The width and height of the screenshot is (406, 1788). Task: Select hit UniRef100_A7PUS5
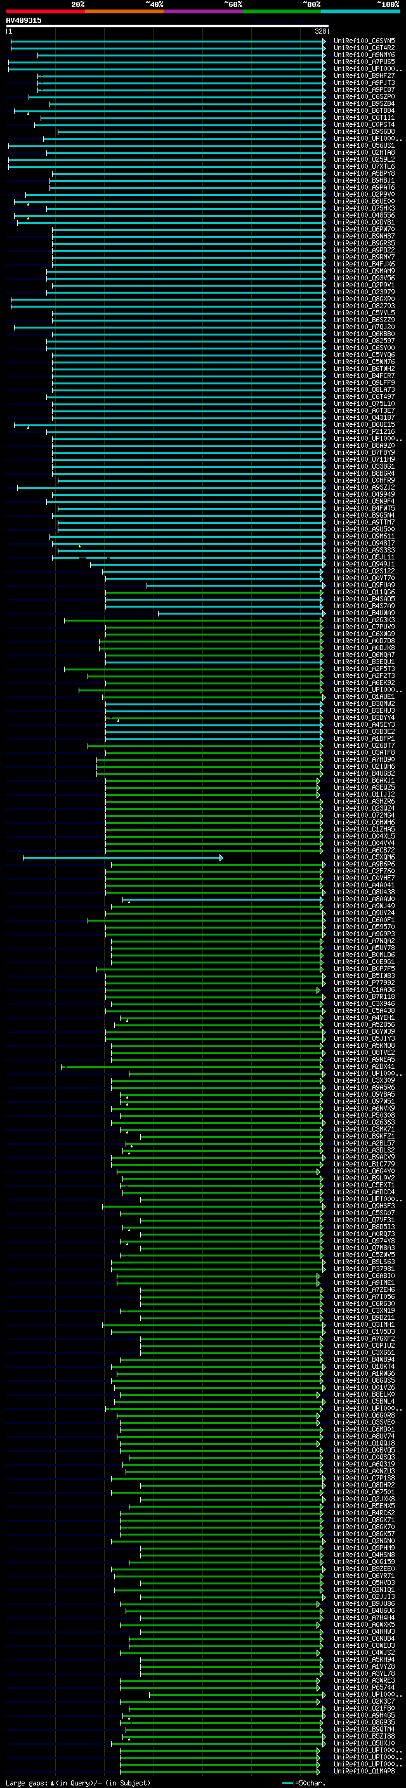tap(363, 62)
